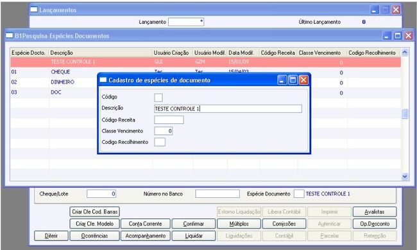Click the scroll up arrow of grid
The height and width of the screenshot is (250, 417).
(405, 52)
